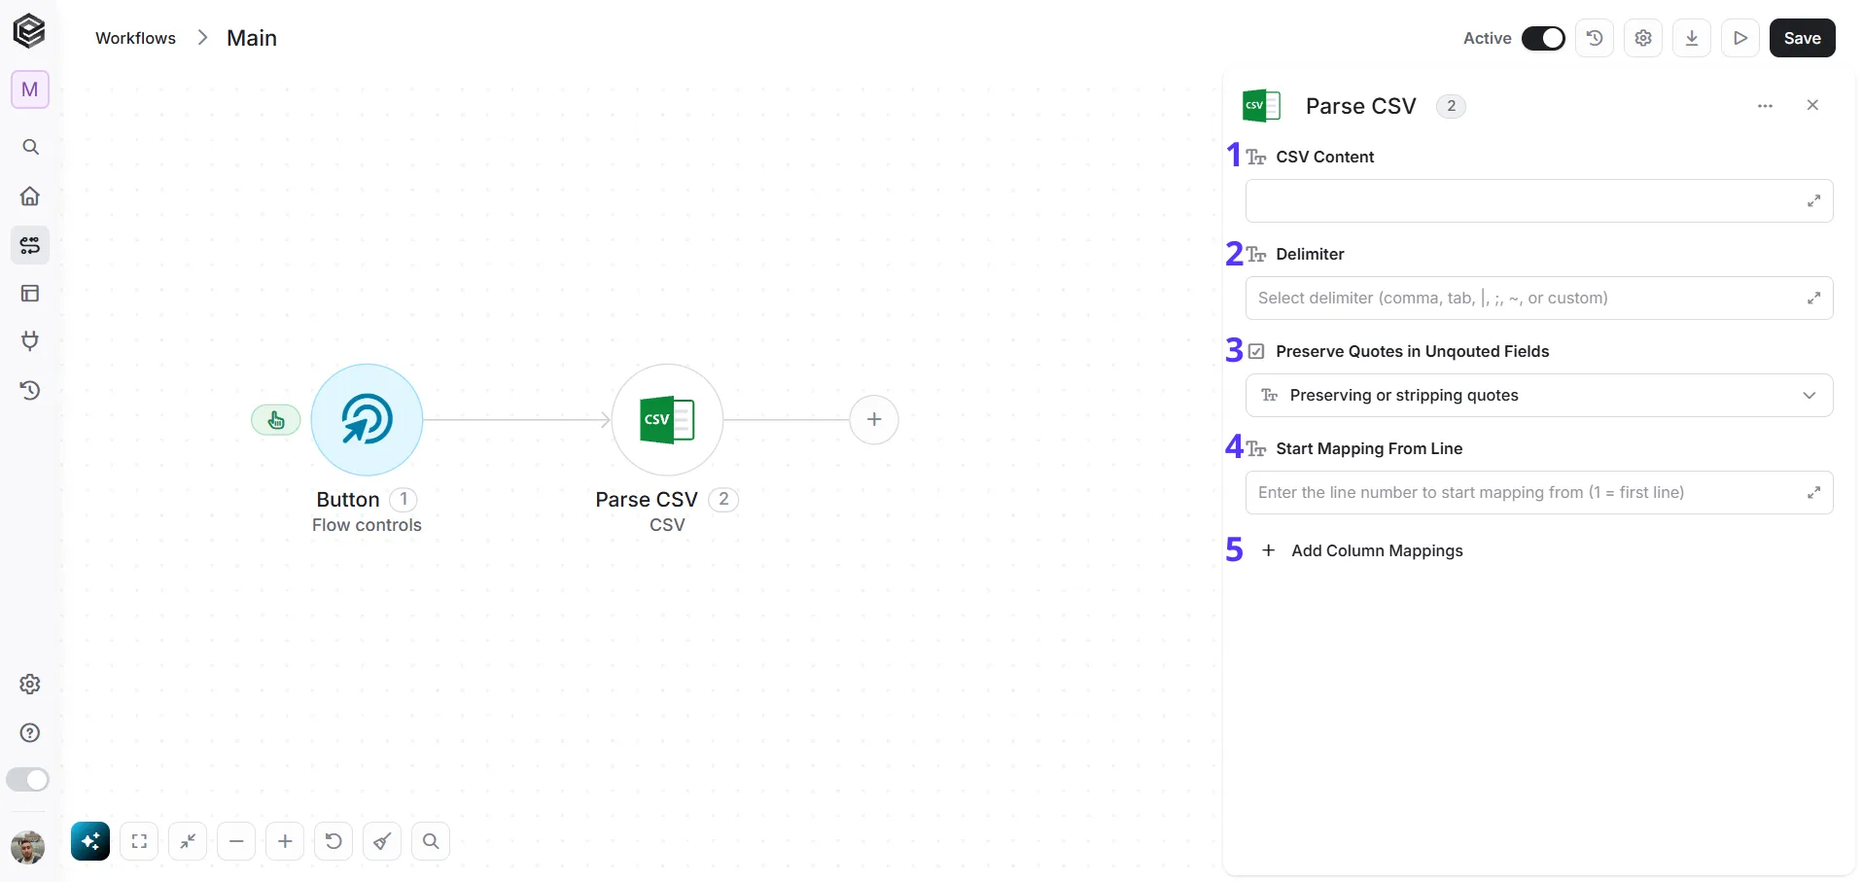Click Start Mapping From Line field
This screenshot has height=882, width=1862.
point(1539,493)
